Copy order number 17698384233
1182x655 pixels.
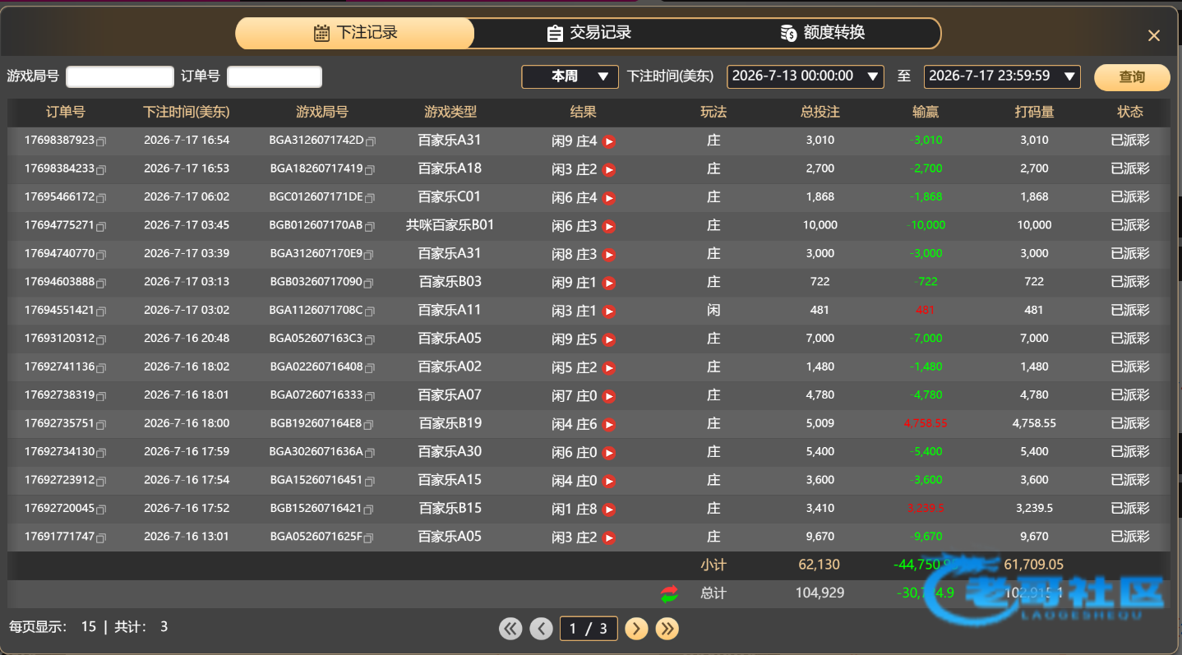(x=101, y=170)
